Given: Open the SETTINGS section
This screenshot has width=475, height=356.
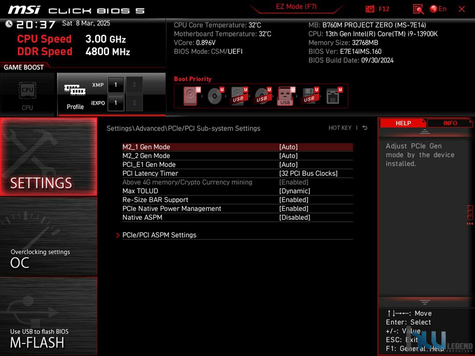Looking at the screenshot, I should click(49, 157).
